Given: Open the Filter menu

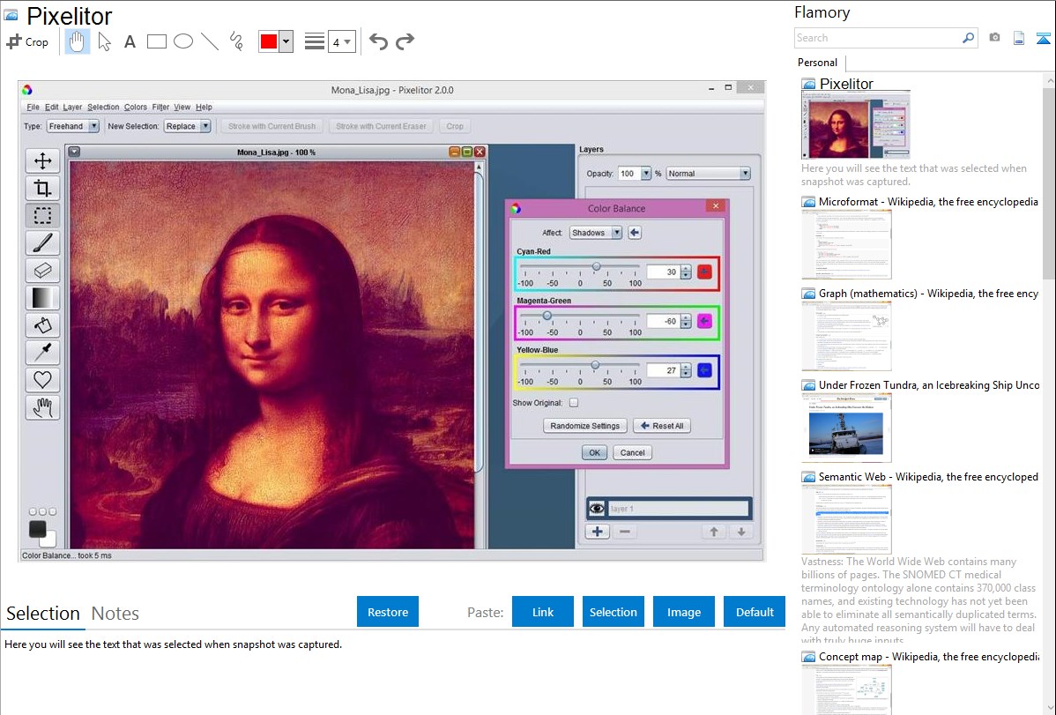Looking at the screenshot, I should coord(160,108).
